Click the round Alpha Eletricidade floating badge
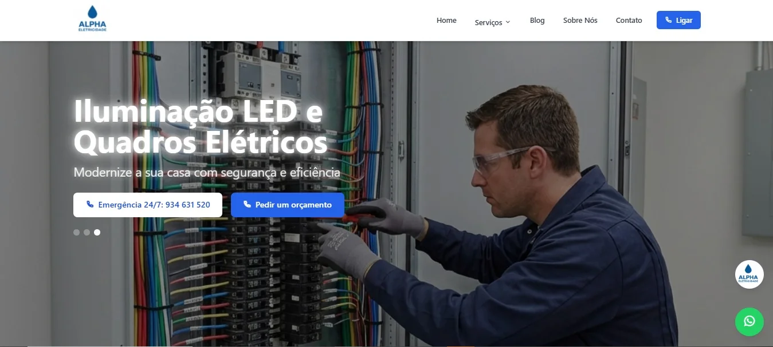773x347 pixels. 750,274
